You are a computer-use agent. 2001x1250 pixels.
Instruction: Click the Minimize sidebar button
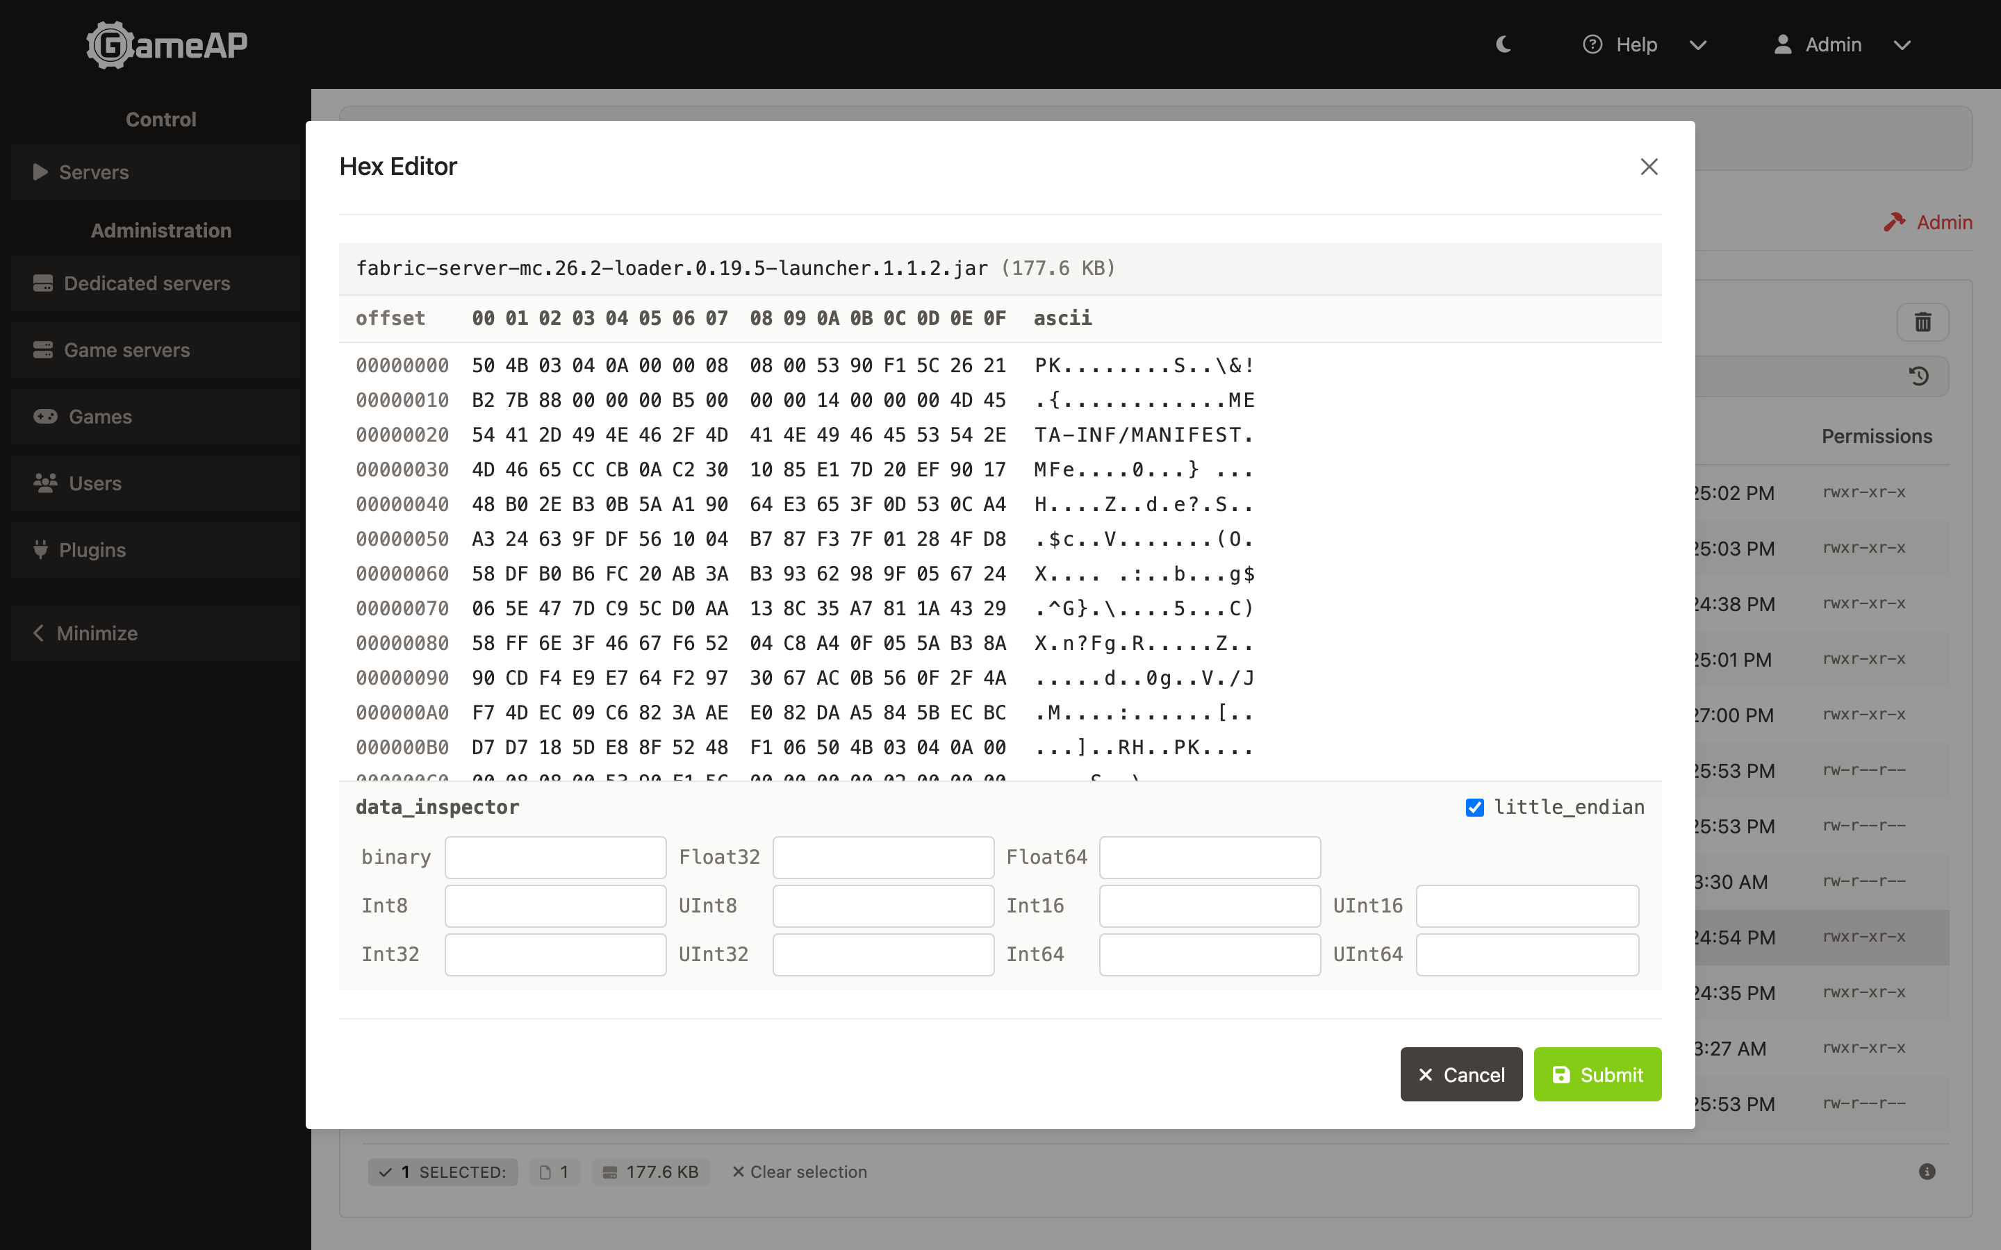pyautogui.click(x=156, y=633)
